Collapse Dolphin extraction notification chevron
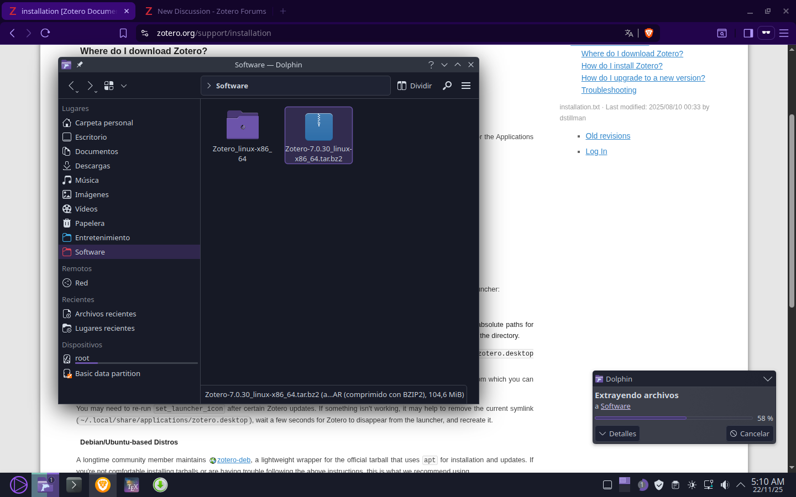The width and height of the screenshot is (796, 497). click(767, 379)
